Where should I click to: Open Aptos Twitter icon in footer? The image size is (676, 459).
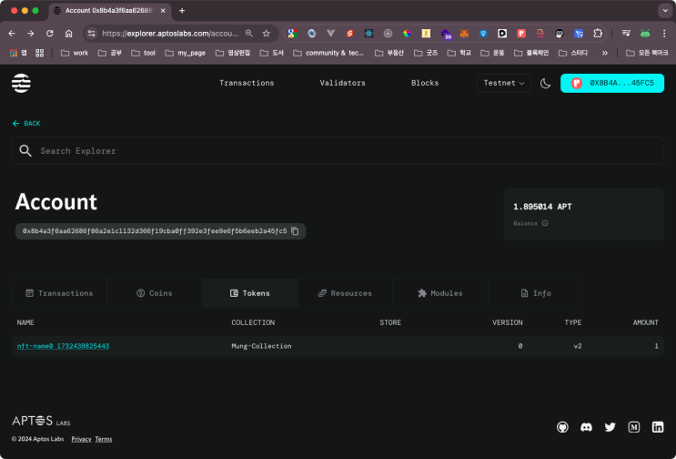click(x=610, y=427)
